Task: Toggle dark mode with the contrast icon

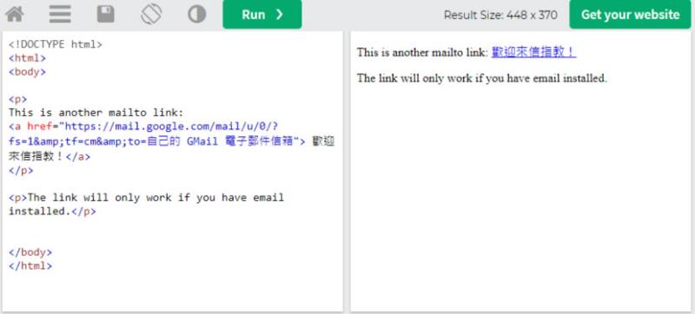Action: tap(197, 14)
